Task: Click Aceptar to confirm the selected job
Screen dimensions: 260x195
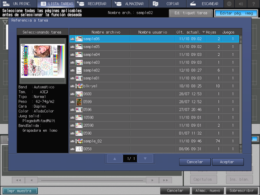Action: [228, 162]
